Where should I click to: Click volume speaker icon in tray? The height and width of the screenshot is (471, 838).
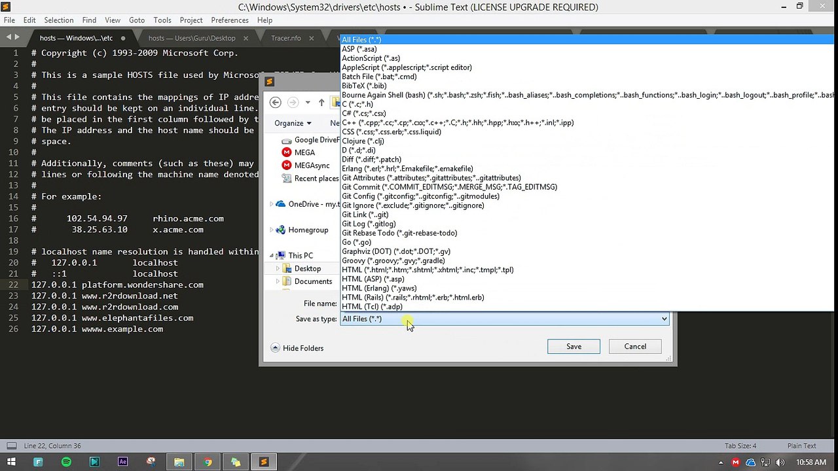tap(781, 462)
